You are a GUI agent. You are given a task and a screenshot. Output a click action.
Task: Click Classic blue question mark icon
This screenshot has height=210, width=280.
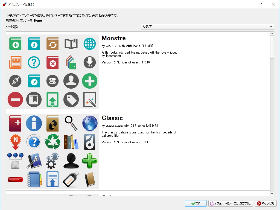pyautogui.click(x=34, y=142)
